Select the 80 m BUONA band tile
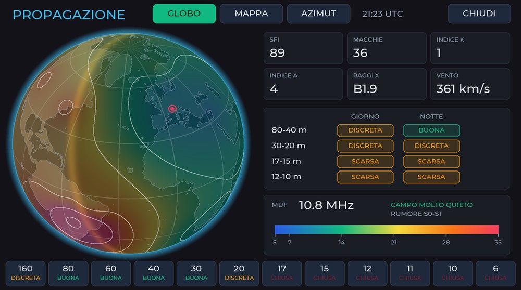521x290 pixels. (68, 273)
